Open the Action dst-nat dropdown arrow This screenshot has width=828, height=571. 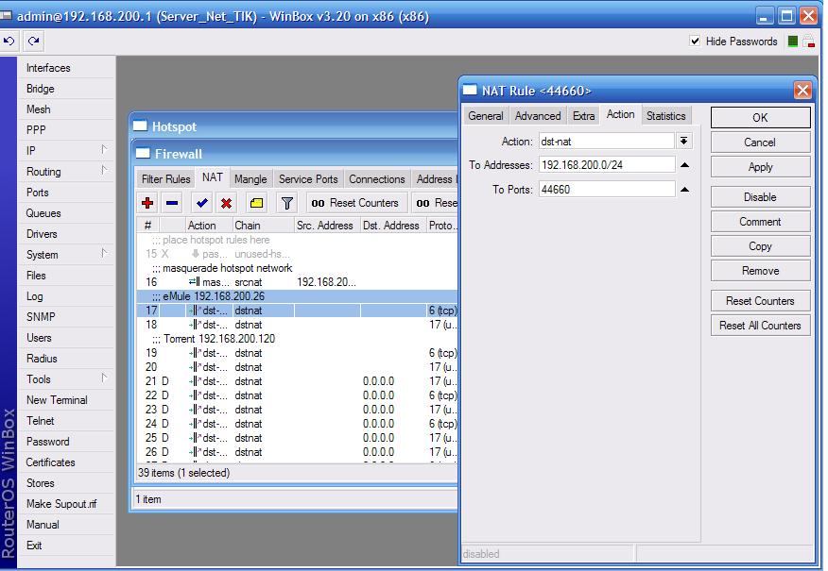[683, 141]
